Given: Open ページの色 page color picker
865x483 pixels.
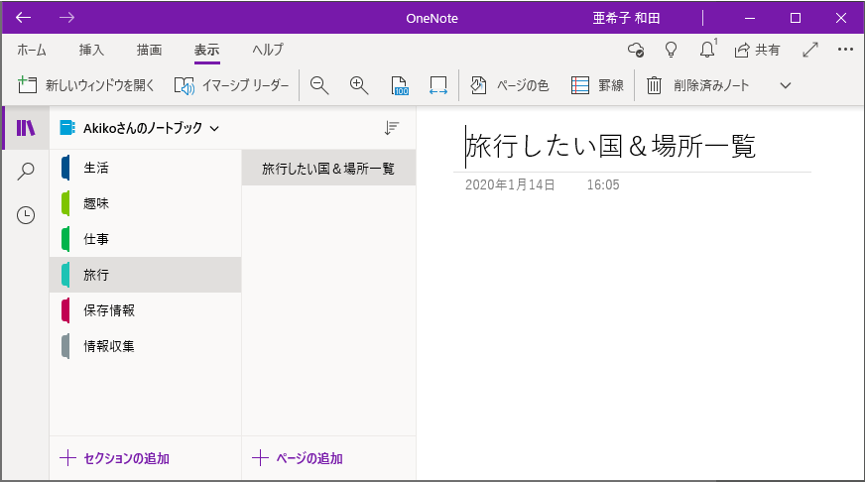Looking at the screenshot, I should pyautogui.click(x=510, y=85).
